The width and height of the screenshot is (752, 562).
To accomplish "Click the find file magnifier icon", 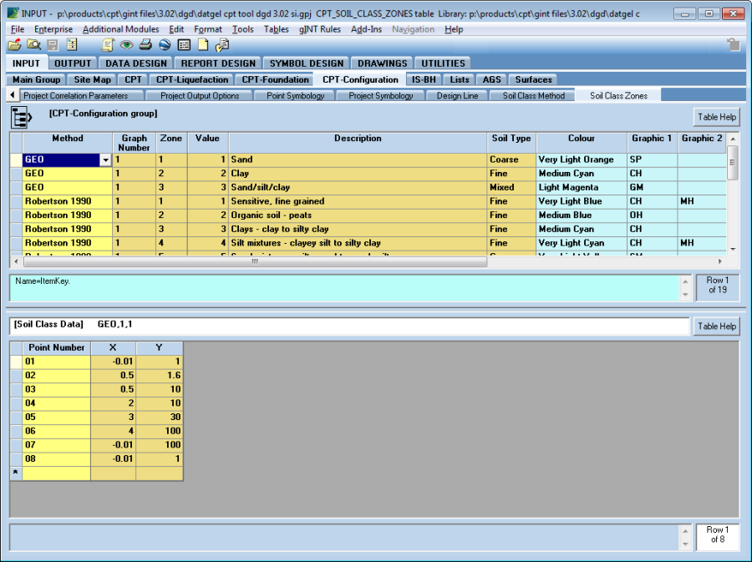I will click(x=33, y=45).
